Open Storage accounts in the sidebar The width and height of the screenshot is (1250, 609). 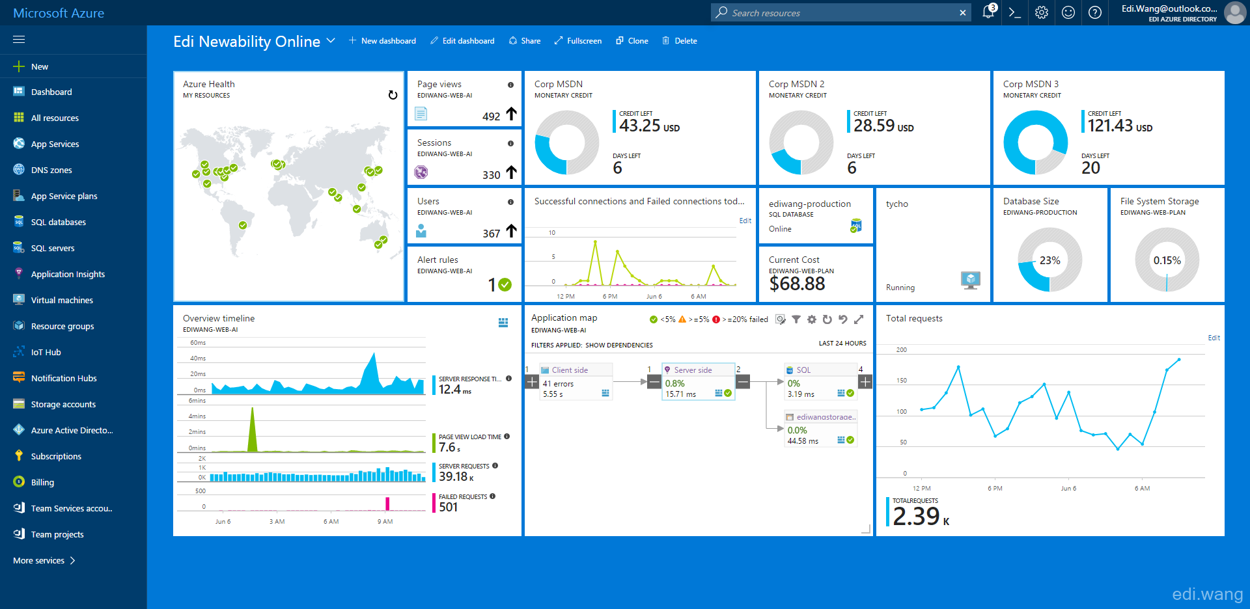click(73, 404)
